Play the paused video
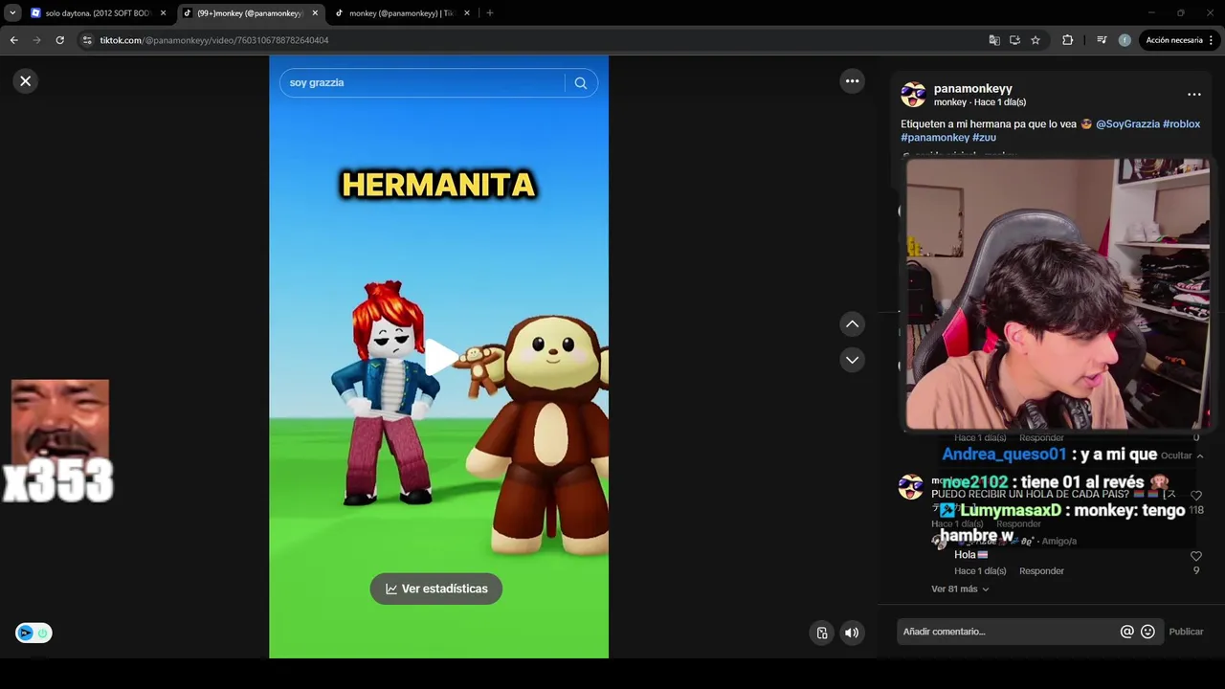The image size is (1225, 689). 439,357
